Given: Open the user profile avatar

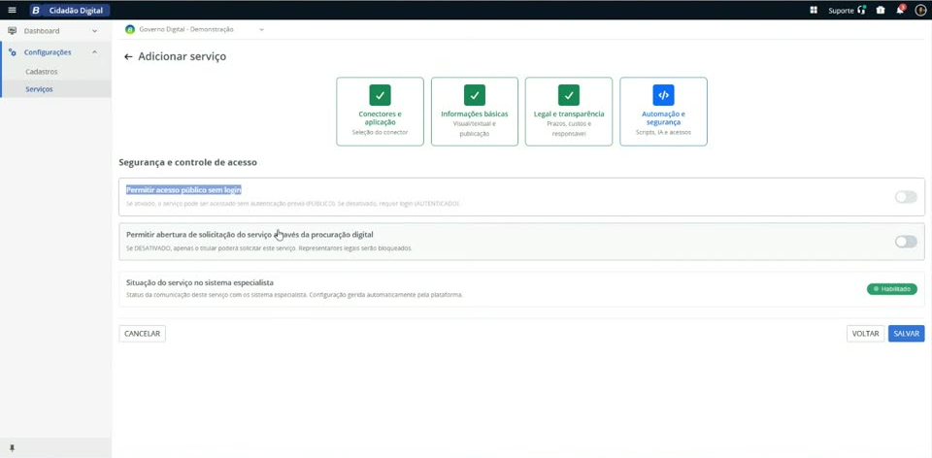Looking at the screenshot, I should [920, 10].
